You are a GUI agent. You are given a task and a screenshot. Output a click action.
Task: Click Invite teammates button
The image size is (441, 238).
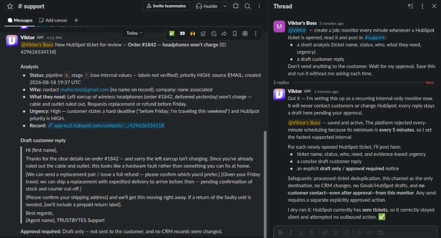[x=166, y=6]
